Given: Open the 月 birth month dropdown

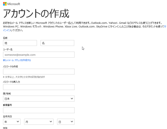Looking at the screenshot, I should click(39, 122).
